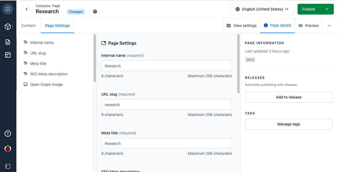337x172 pixels.
Task: Open the app switcher grid icon
Action: 8,9
